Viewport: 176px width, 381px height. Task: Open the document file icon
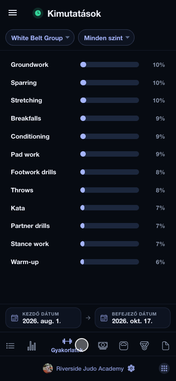coord(166,345)
